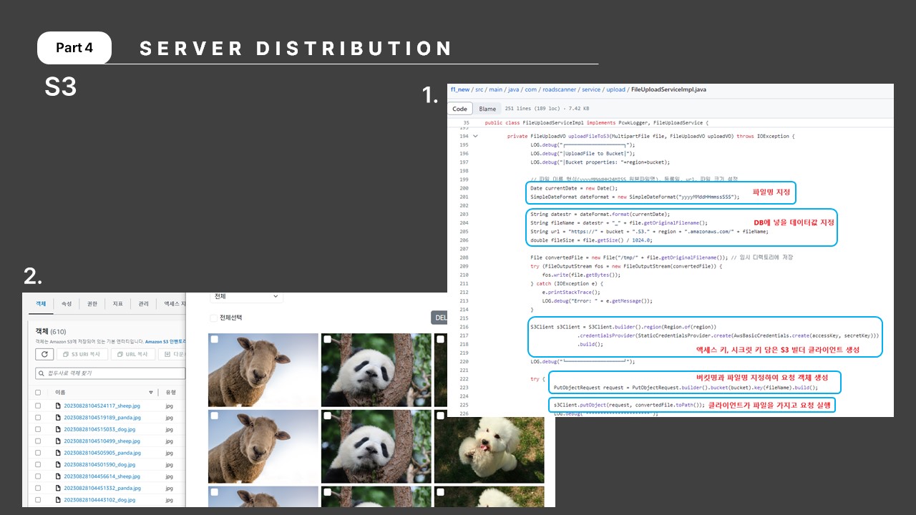Image resolution: width=916 pixels, height=515 pixels.
Task: Click the Amazon S3 인벤토리 link
Action: pos(165,342)
